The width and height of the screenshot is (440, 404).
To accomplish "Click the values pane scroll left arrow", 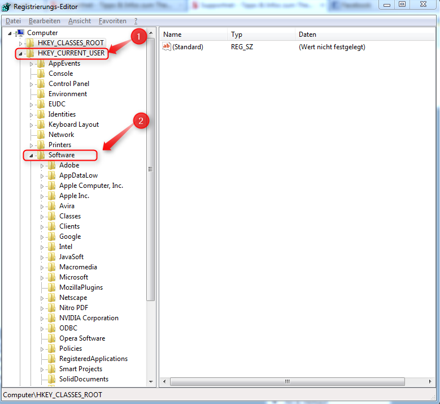I will click(x=164, y=381).
